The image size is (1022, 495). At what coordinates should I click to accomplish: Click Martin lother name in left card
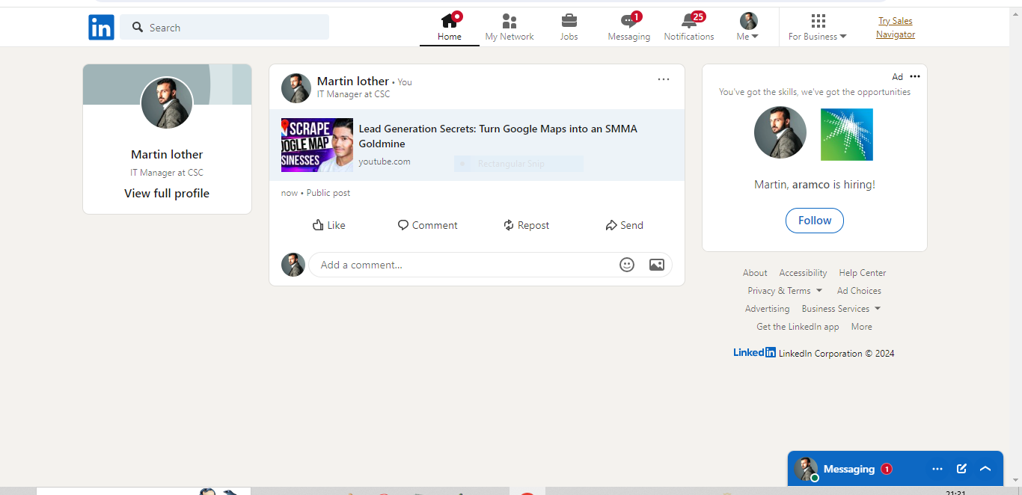point(167,154)
